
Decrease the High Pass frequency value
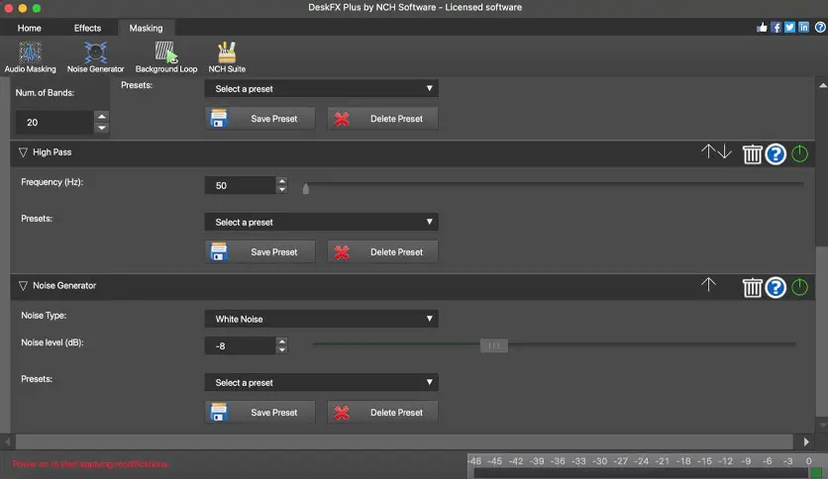click(282, 189)
